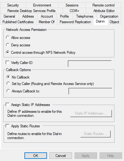
Task: Switch to the Security tab
Action: (x=13, y=5)
